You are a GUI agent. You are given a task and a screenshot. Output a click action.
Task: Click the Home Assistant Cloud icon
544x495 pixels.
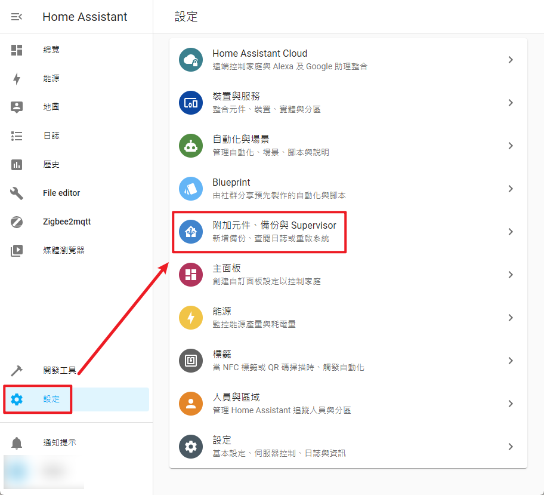191,60
